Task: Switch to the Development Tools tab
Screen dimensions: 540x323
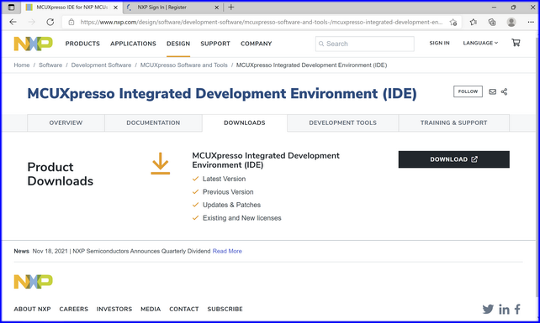Action: tap(342, 122)
